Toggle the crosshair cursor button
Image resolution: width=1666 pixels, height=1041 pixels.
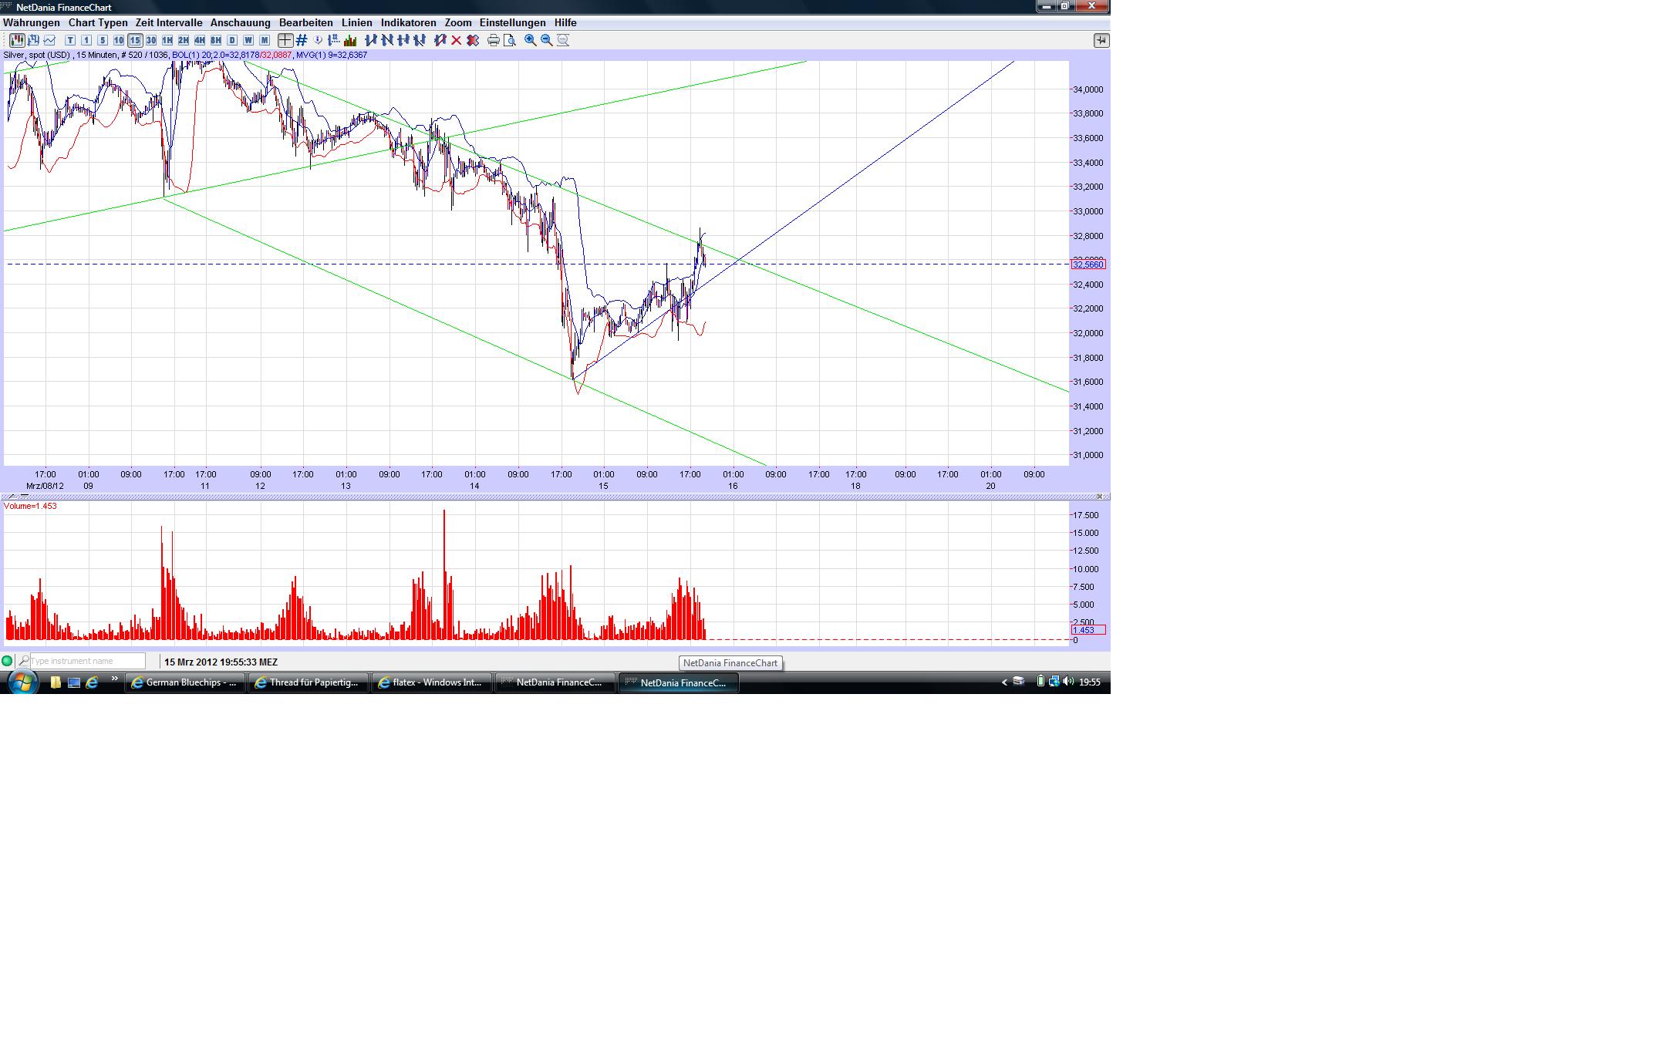(x=285, y=40)
